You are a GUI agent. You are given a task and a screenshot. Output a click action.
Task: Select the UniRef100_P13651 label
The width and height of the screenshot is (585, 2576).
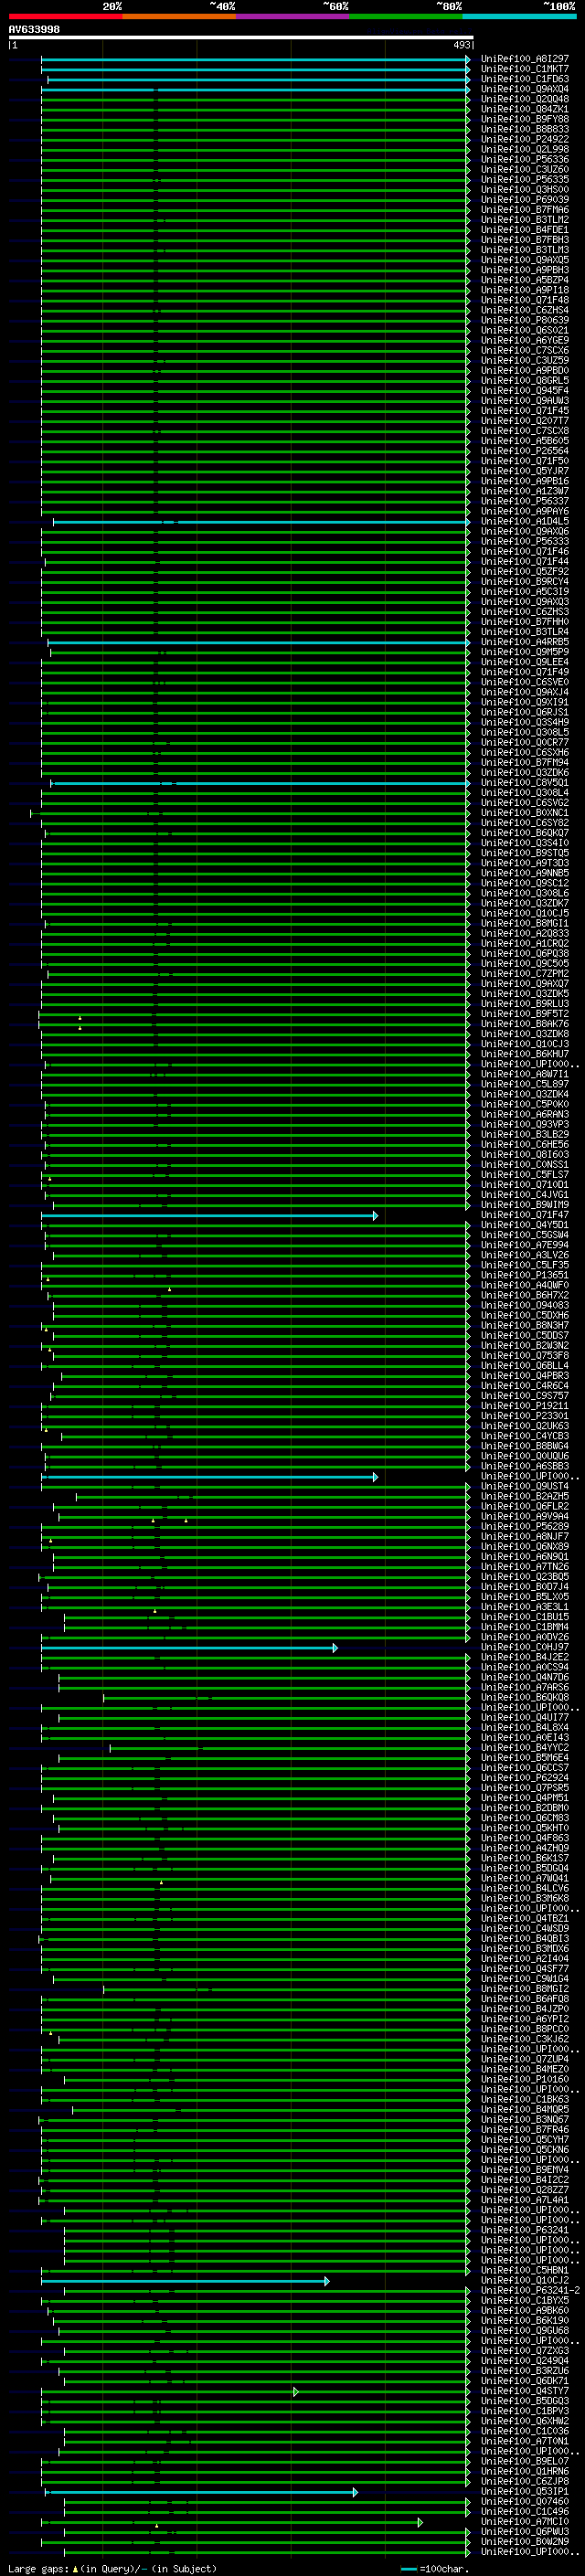tap(524, 1275)
